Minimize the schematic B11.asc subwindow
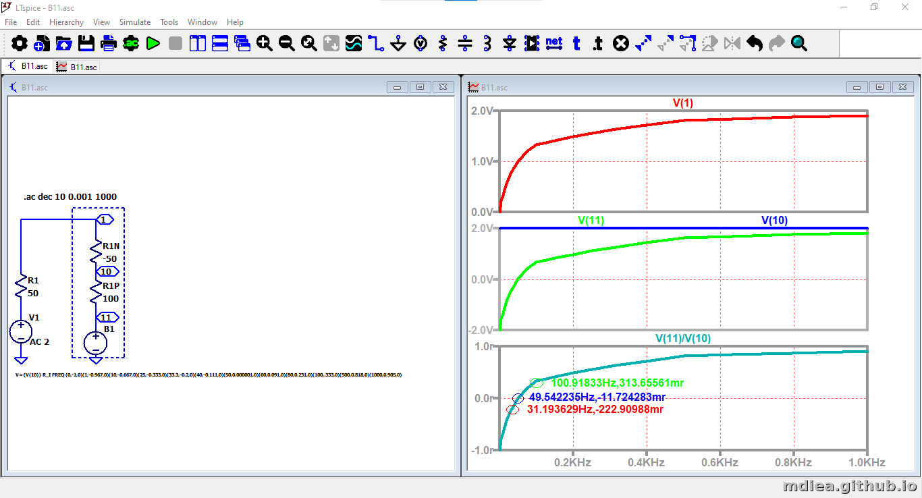 point(398,87)
